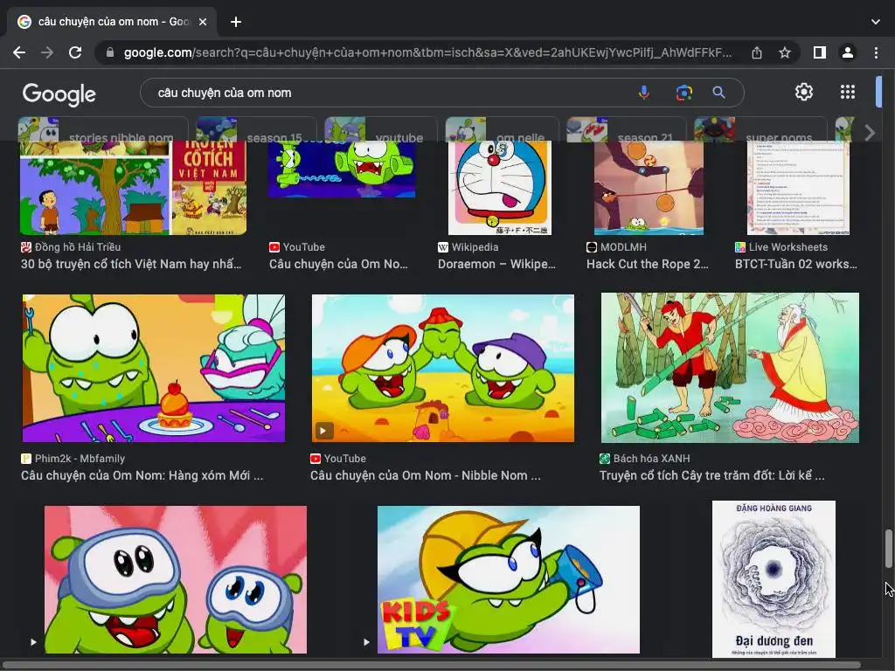Viewport: 895px width, 671px height.
Task: Open the bamboo tree fairy tale thumbnail
Action: coord(730,368)
